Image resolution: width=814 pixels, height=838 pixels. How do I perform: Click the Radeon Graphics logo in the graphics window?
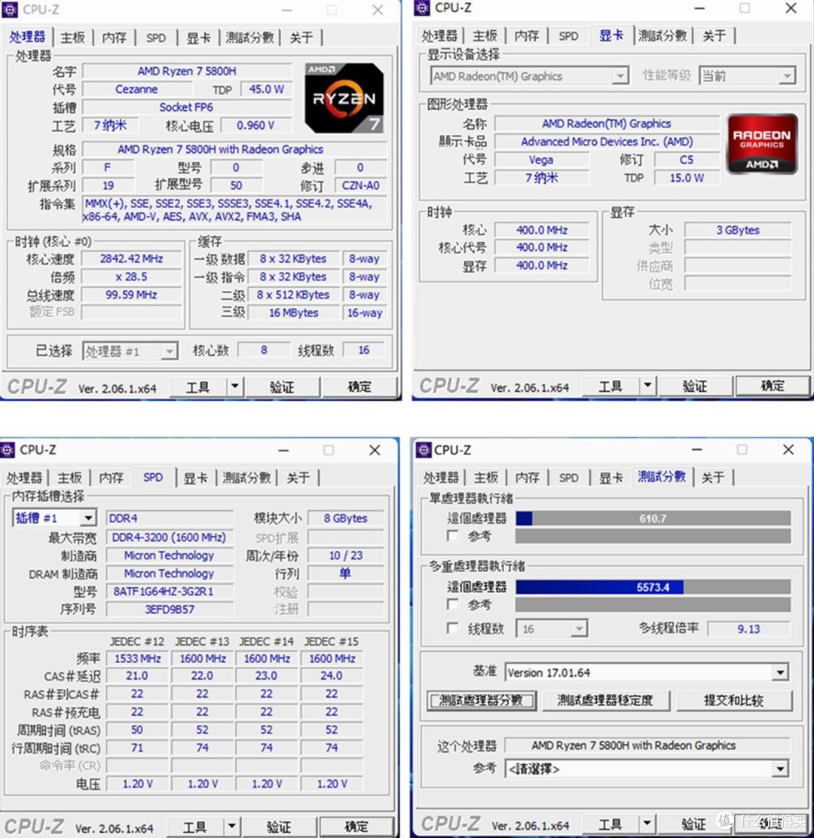pos(761,144)
